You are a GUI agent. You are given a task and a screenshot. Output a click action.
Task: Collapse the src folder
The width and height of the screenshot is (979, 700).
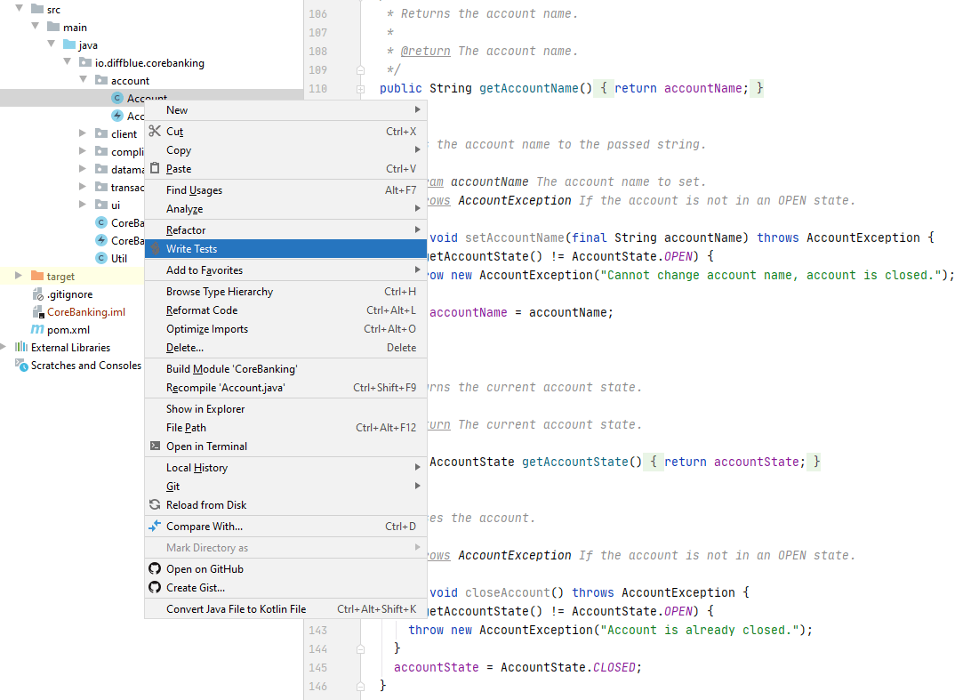click(x=20, y=9)
